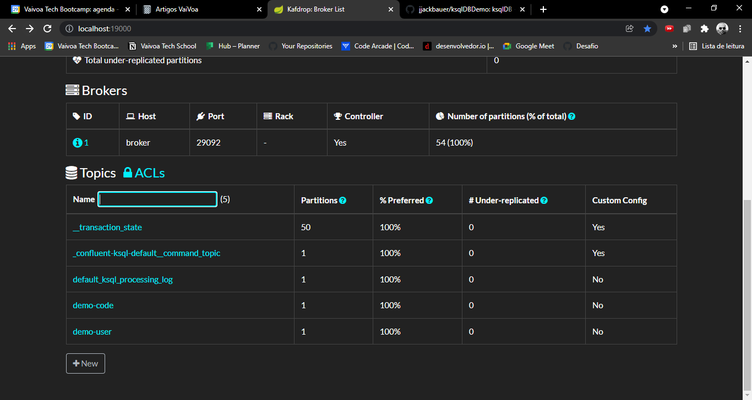Open the demo-user topic

[x=92, y=332]
